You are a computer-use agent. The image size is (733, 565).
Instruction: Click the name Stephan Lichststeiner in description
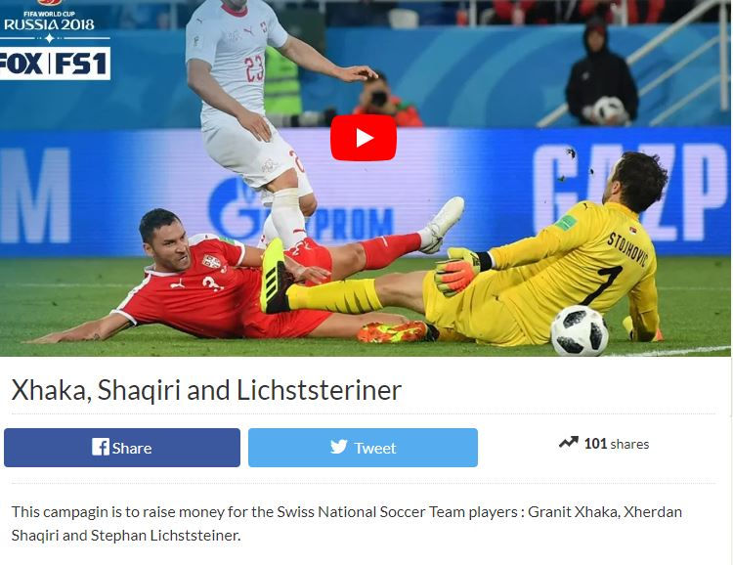click(165, 535)
